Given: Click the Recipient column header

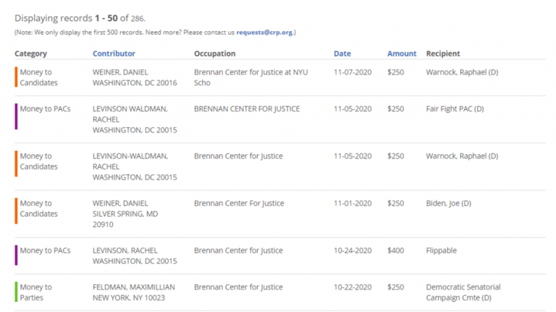Looking at the screenshot, I should (x=443, y=54).
